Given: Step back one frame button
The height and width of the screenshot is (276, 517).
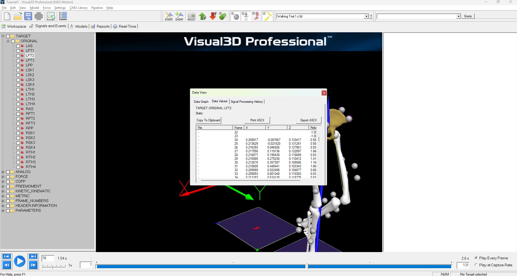Looking at the screenshot, I should pyautogui.click(x=6, y=265).
